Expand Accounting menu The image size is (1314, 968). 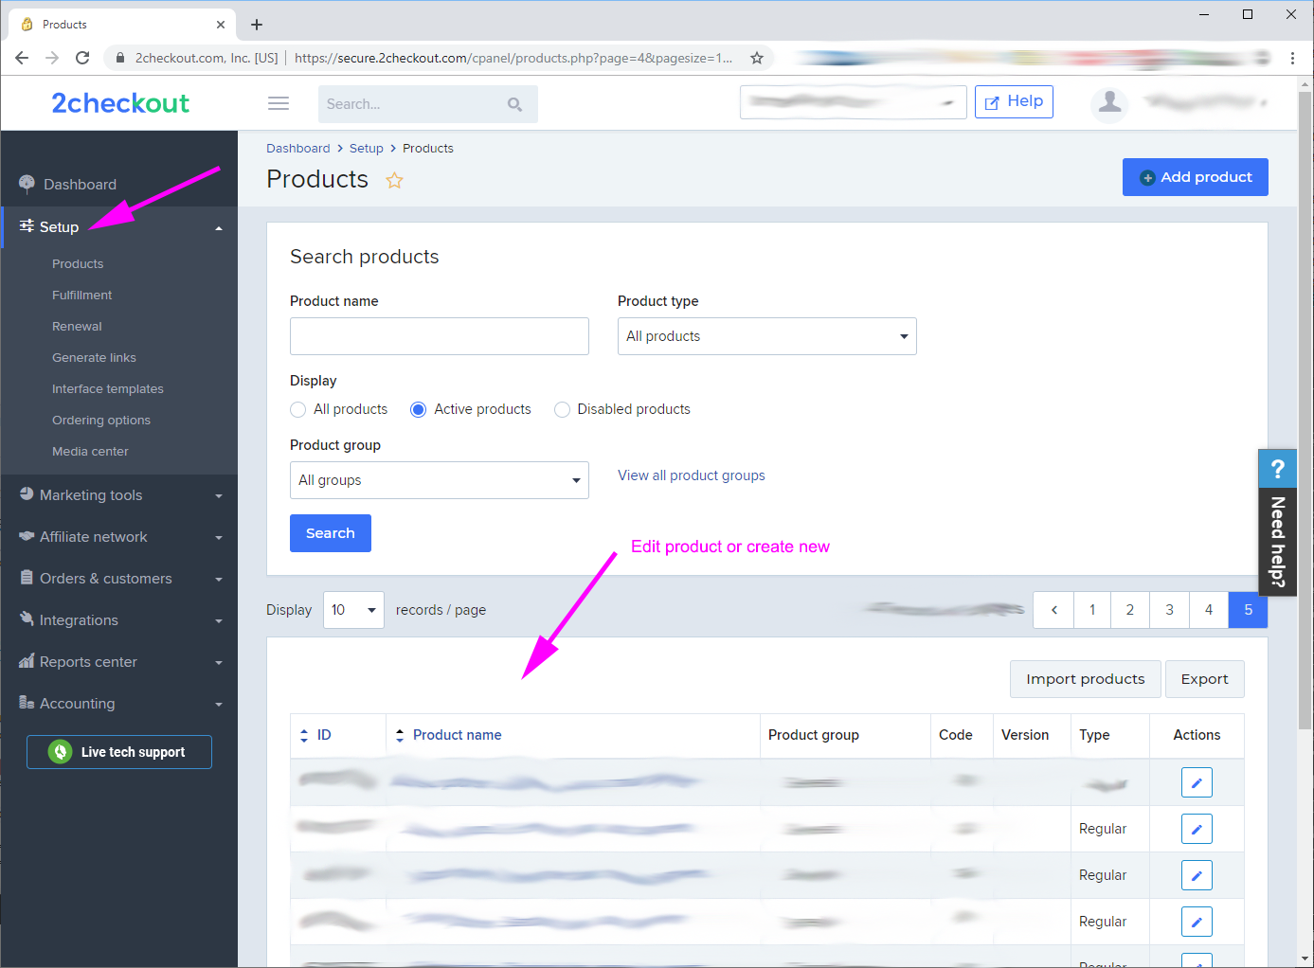[219, 705]
